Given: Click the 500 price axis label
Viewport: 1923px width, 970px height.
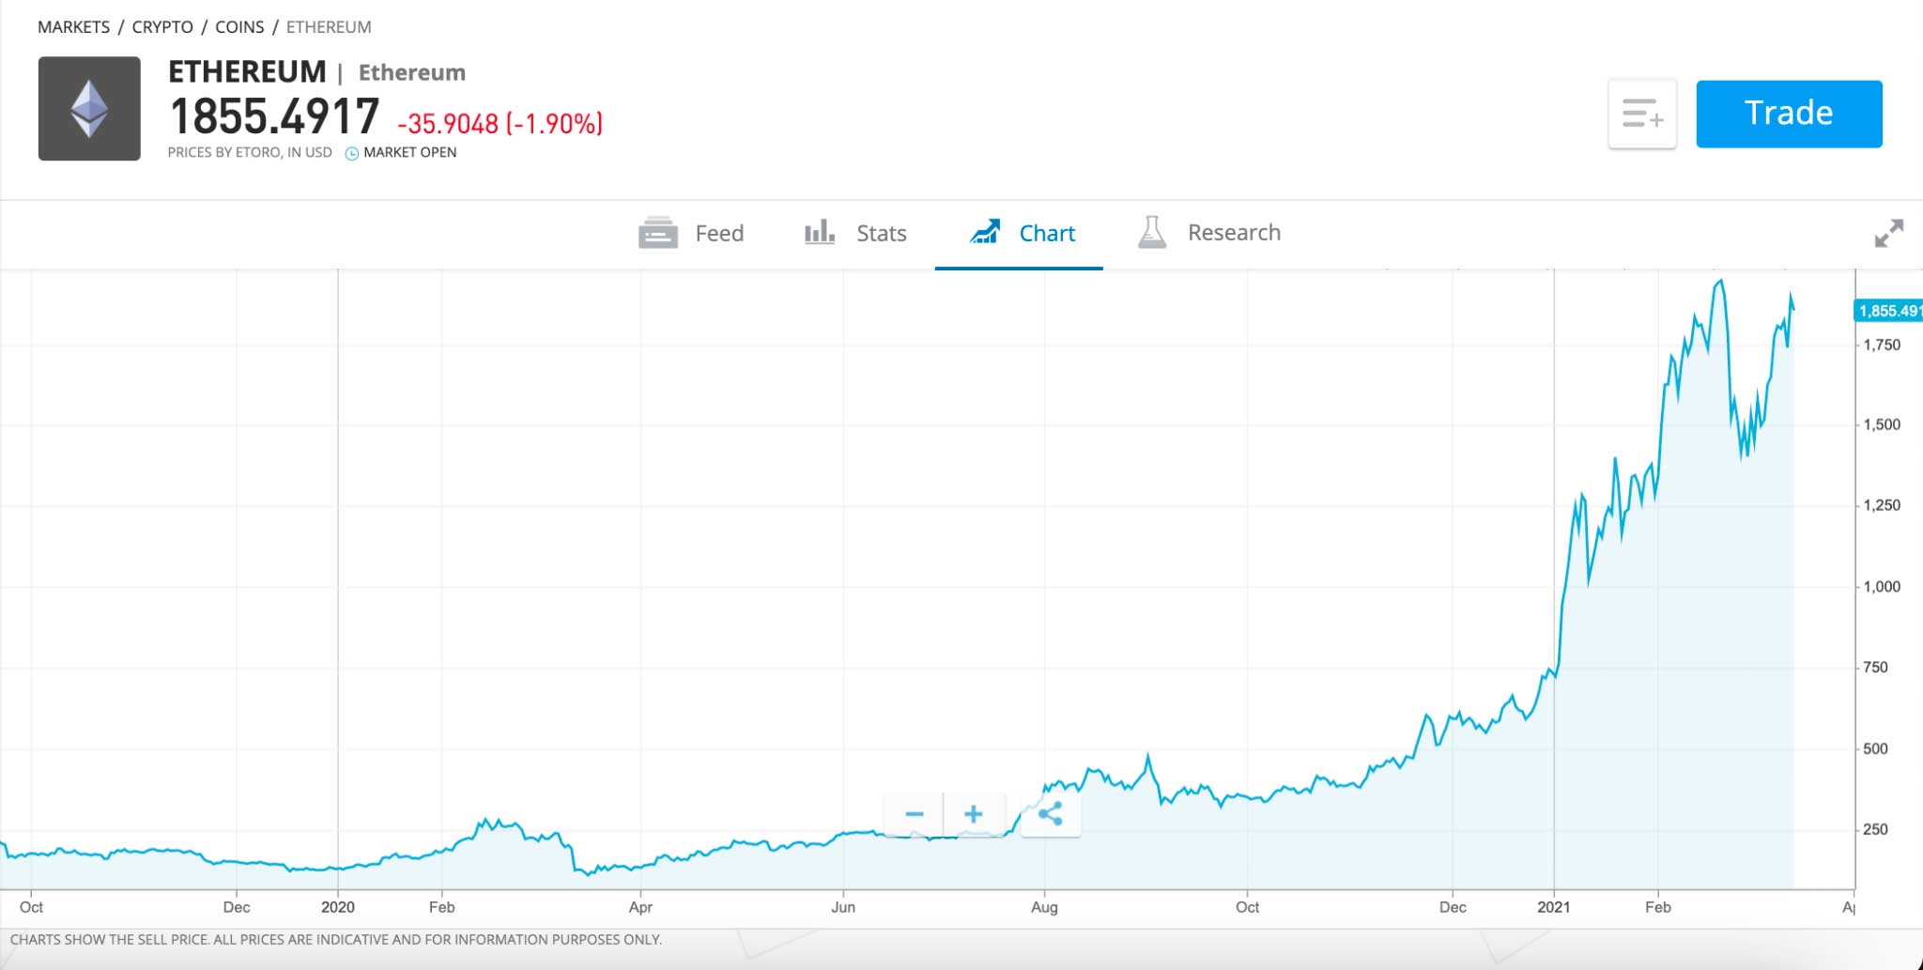Looking at the screenshot, I should [x=1875, y=749].
